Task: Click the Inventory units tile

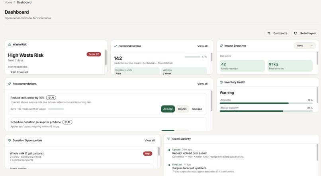Action: coord(137,71)
